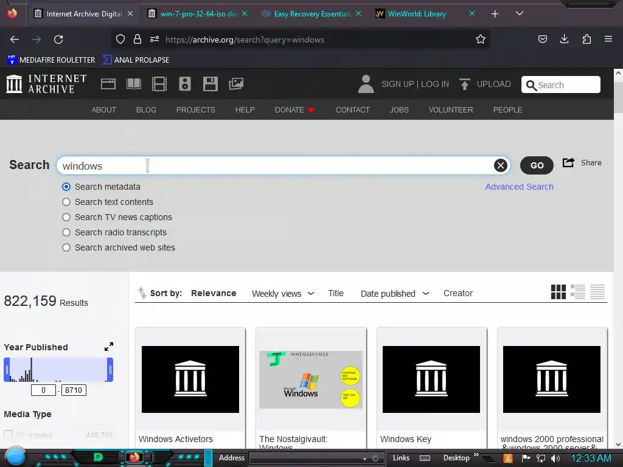Viewport: 623px width, 467px height.
Task: Sort results by Title
Action: click(336, 293)
